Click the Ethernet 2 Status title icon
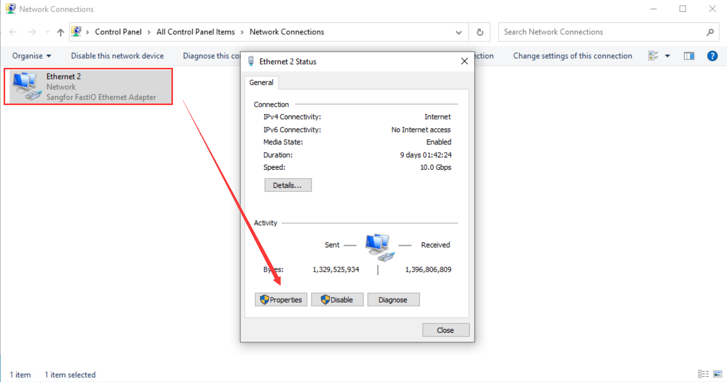Viewport: 727px width, 382px height. (251, 61)
